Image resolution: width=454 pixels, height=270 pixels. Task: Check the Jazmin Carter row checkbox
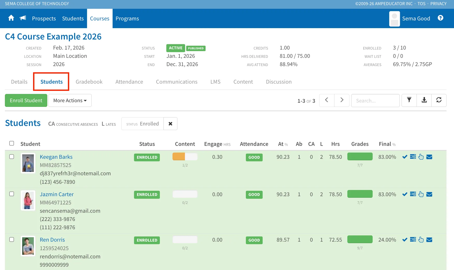[x=12, y=194]
